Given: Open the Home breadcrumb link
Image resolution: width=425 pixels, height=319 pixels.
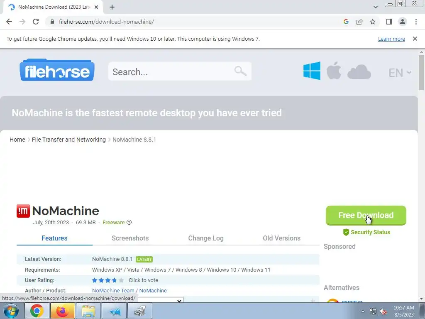Looking at the screenshot, I should [17, 140].
